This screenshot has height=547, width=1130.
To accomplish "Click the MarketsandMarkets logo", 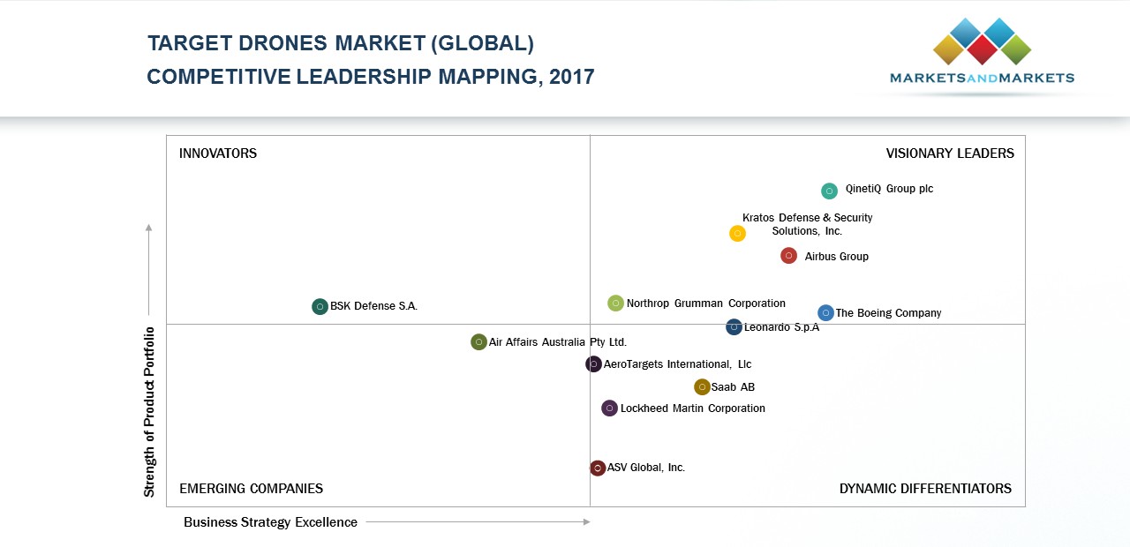I will point(982,55).
